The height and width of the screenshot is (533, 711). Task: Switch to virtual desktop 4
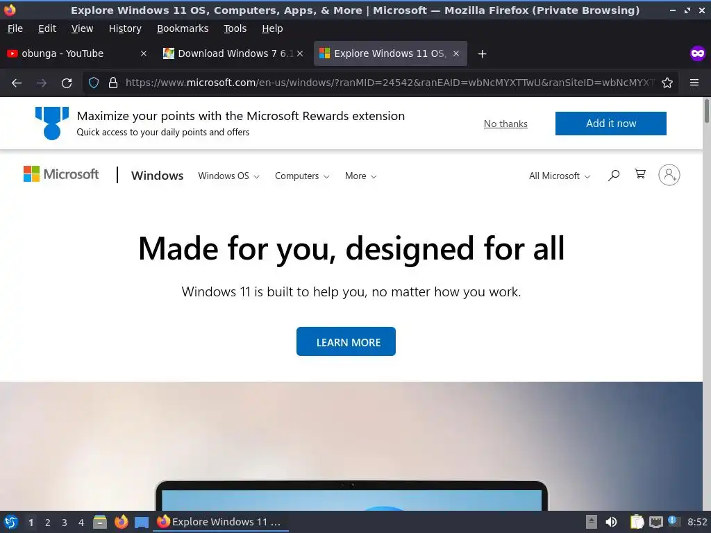(81, 523)
